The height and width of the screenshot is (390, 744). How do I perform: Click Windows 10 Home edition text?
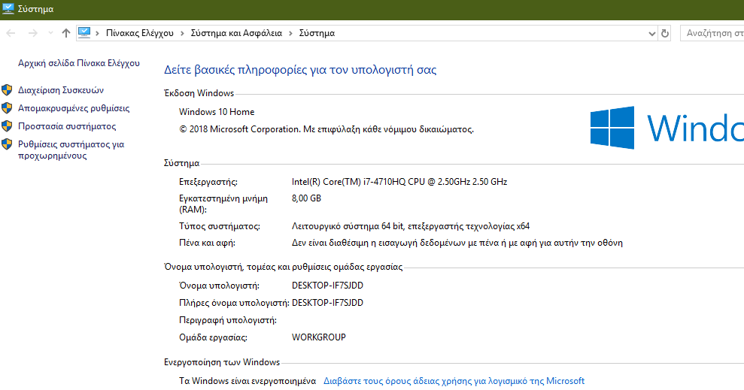(x=217, y=112)
